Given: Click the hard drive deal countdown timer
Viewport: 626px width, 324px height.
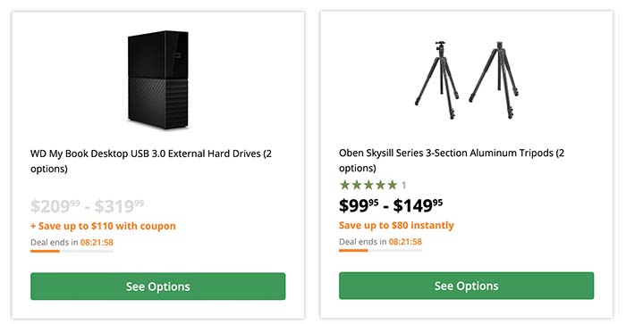Looking at the screenshot, I should (x=97, y=242).
